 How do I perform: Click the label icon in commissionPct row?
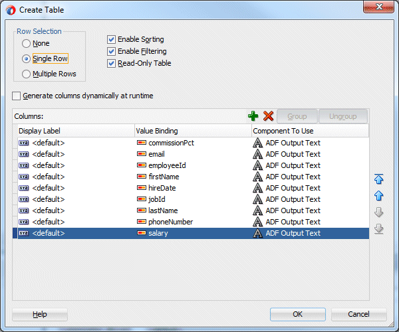pyautogui.click(x=24, y=143)
